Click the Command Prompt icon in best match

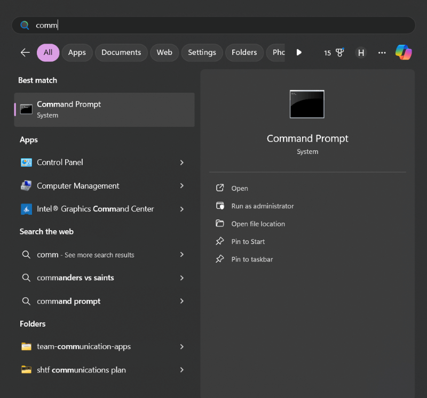(x=26, y=109)
